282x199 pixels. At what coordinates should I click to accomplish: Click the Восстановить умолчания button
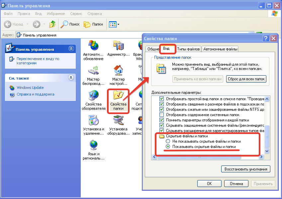point(245,169)
